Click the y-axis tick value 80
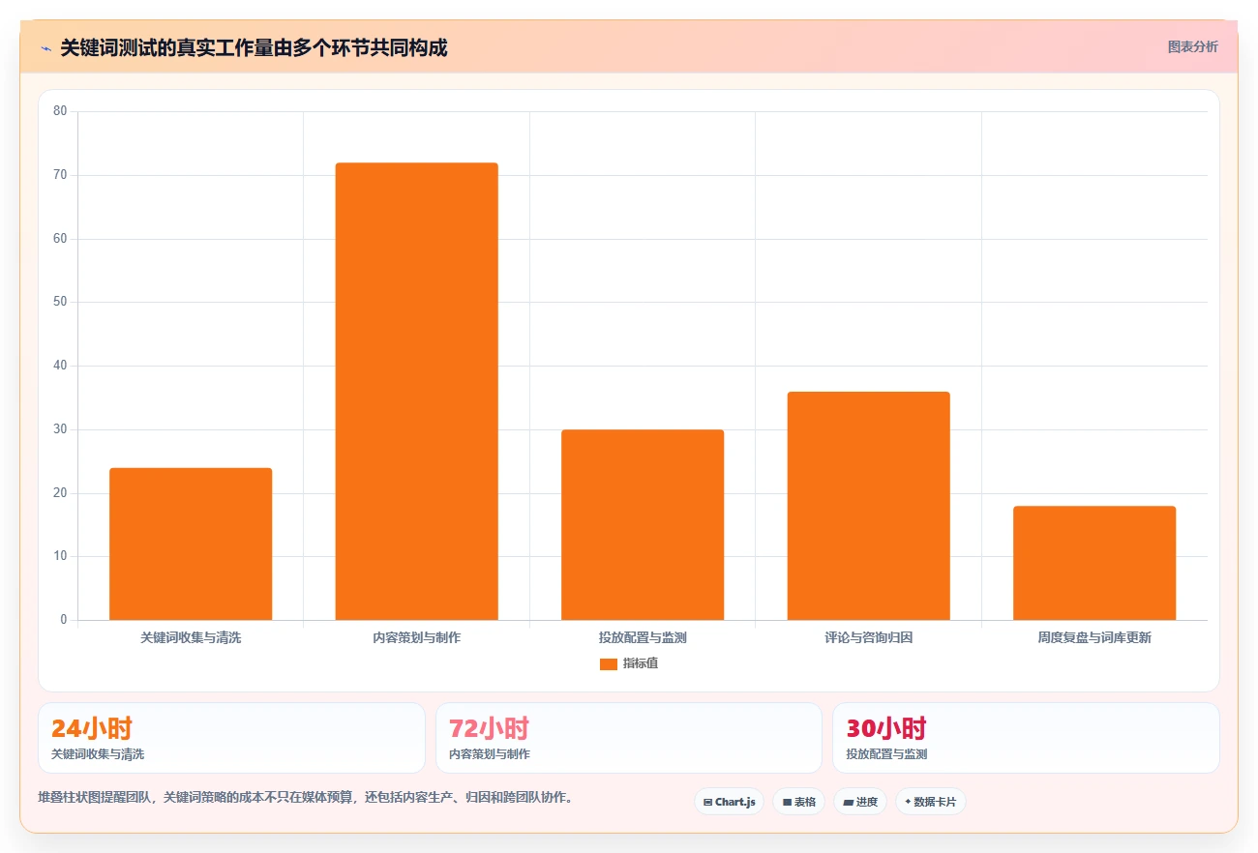Image resolution: width=1258 pixels, height=853 pixels. point(60,111)
